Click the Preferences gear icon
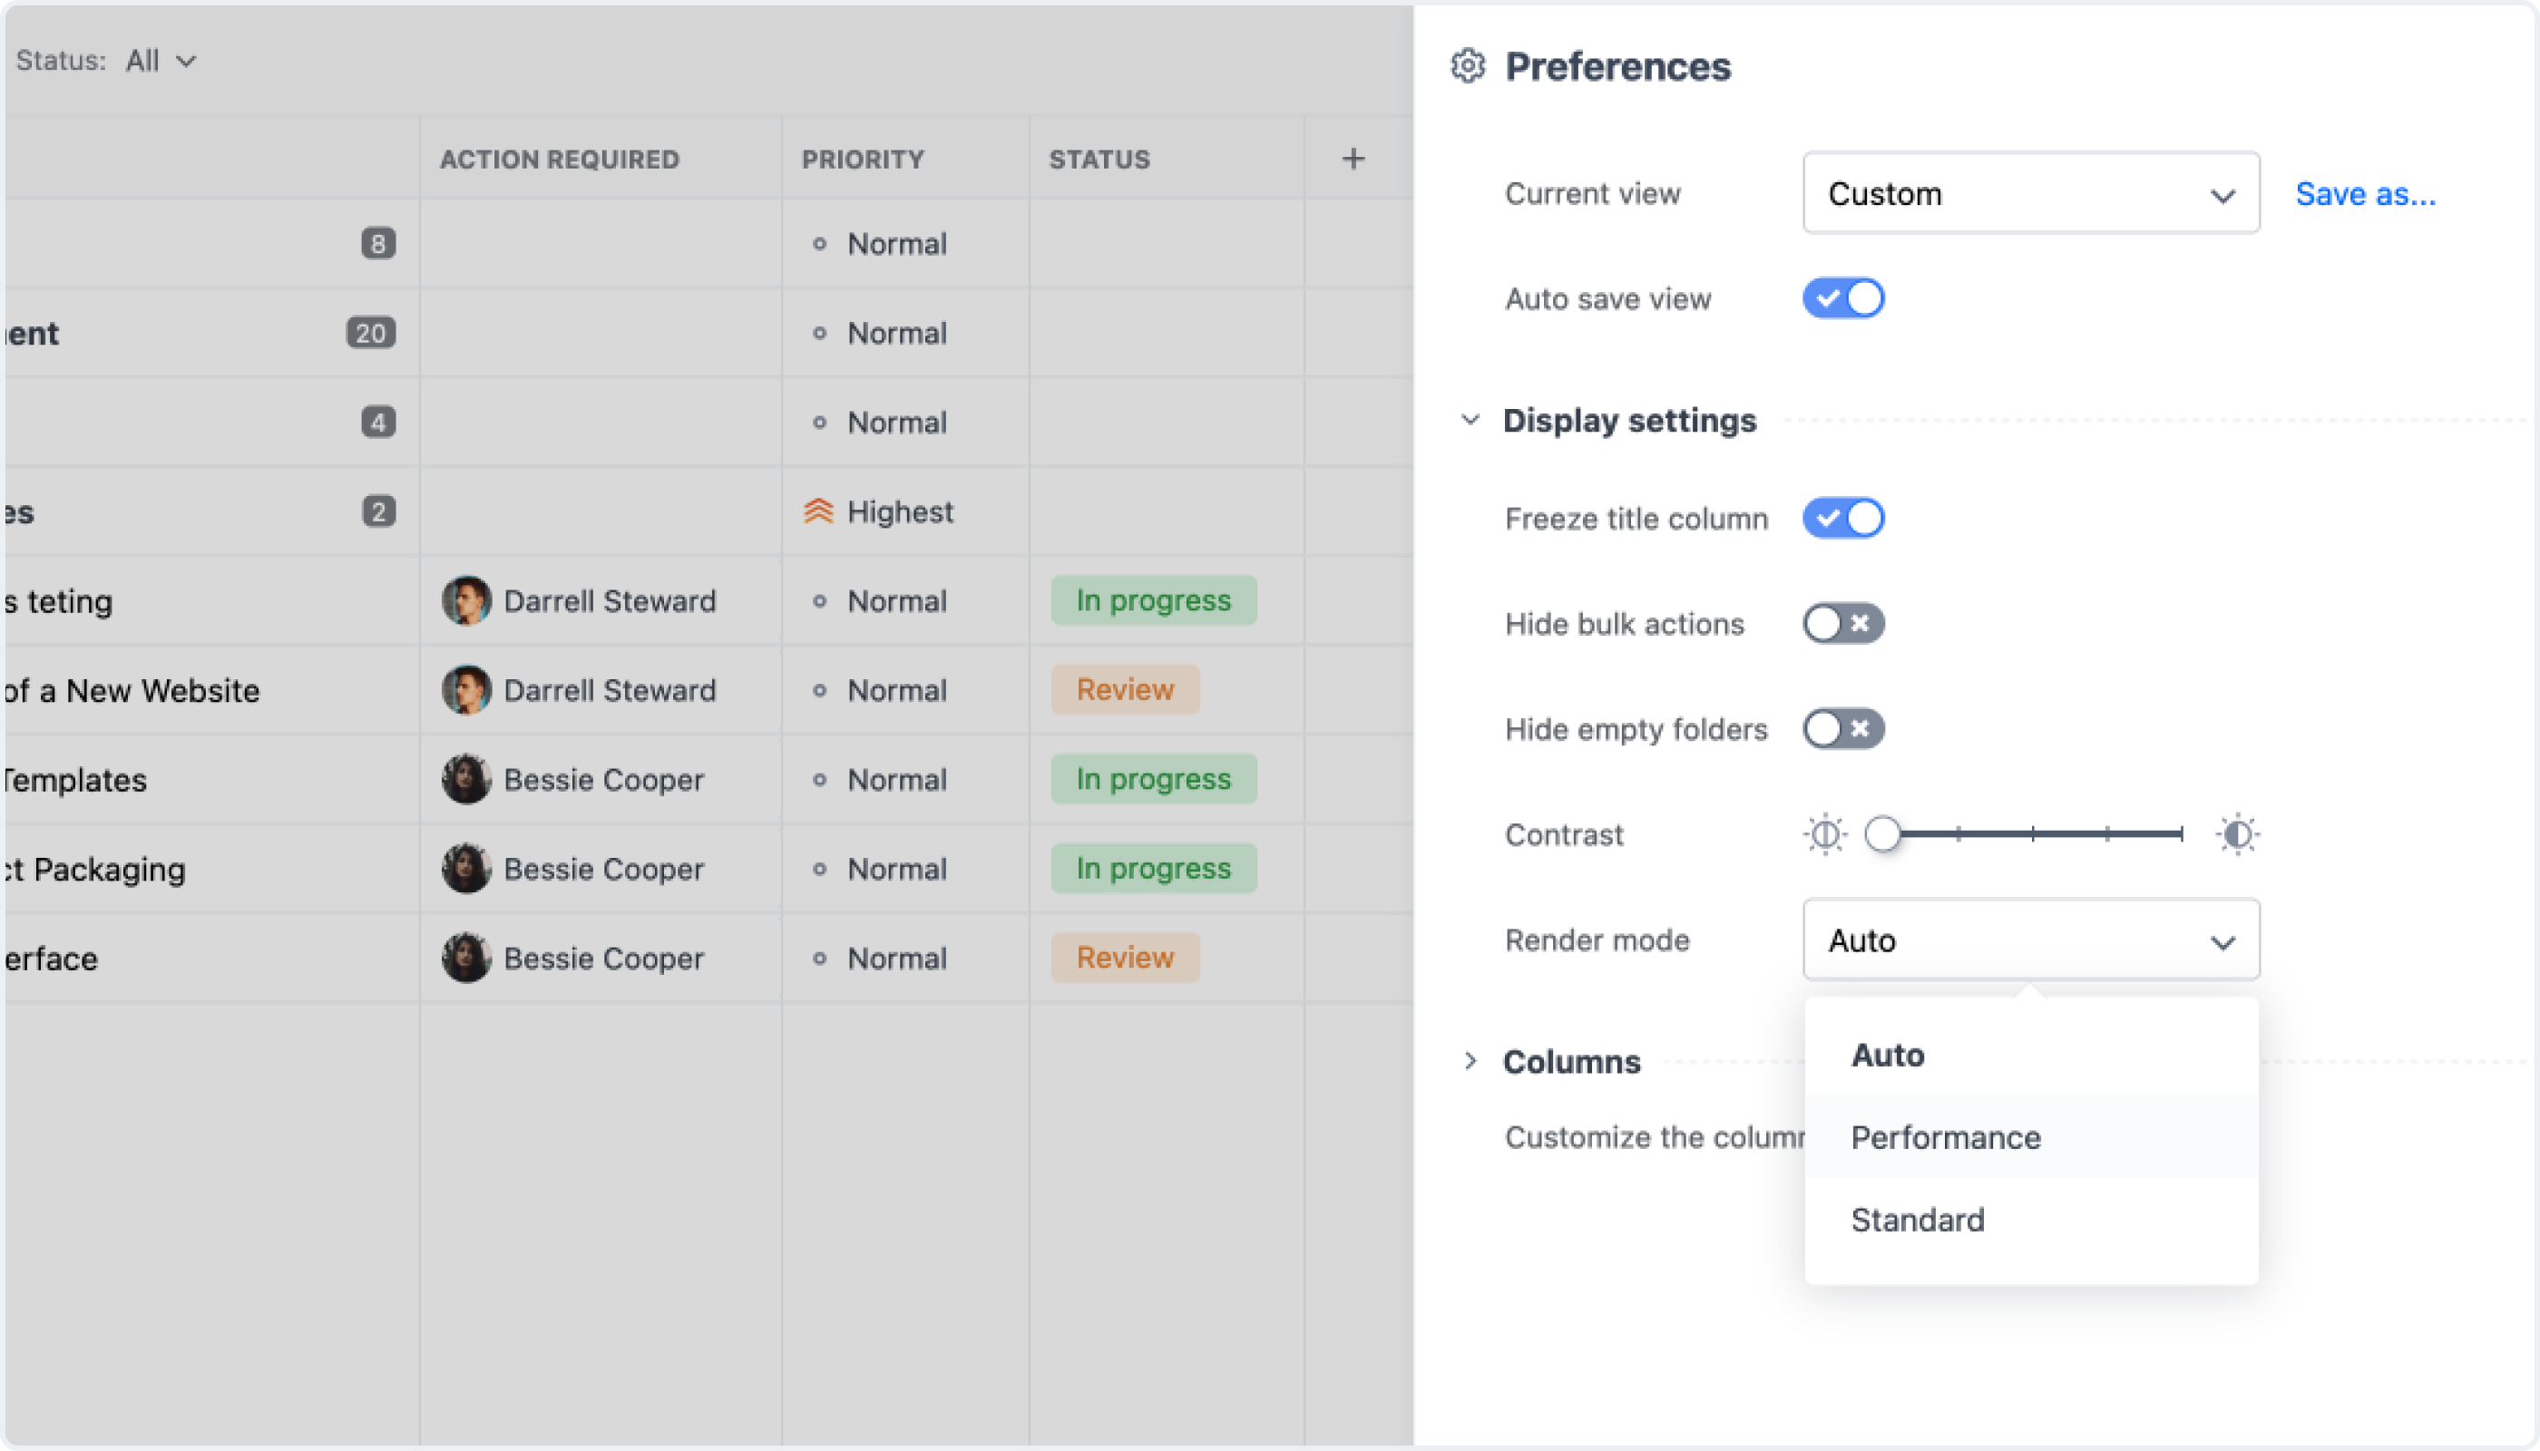 [1468, 66]
